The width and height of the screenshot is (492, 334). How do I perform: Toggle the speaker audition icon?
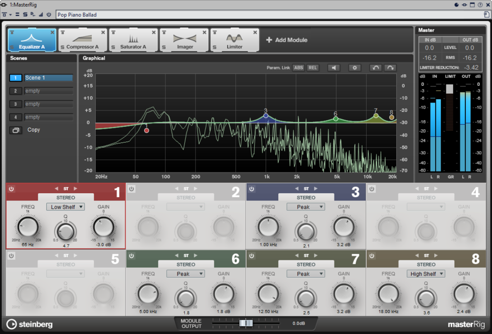pos(333,68)
